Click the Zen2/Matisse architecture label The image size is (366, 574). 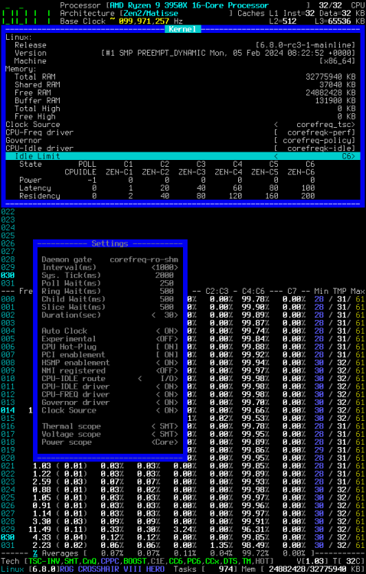point(151,13)
